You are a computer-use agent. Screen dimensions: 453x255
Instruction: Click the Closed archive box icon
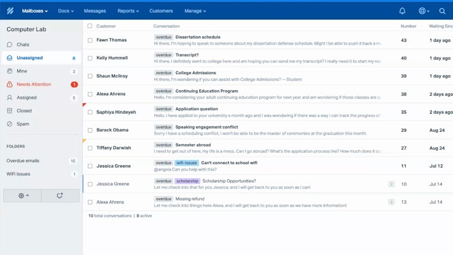point(9,111)
